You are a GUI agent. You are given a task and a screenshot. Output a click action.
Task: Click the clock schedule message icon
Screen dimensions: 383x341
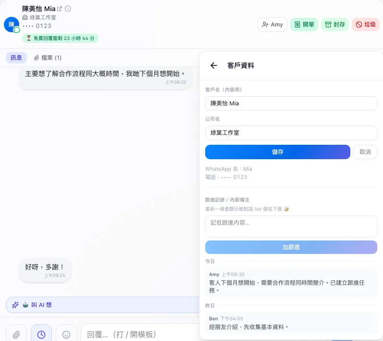(41, 334)
